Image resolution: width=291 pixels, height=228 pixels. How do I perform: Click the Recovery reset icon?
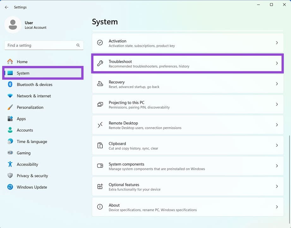pyautogui.click(x=100, y=84)
